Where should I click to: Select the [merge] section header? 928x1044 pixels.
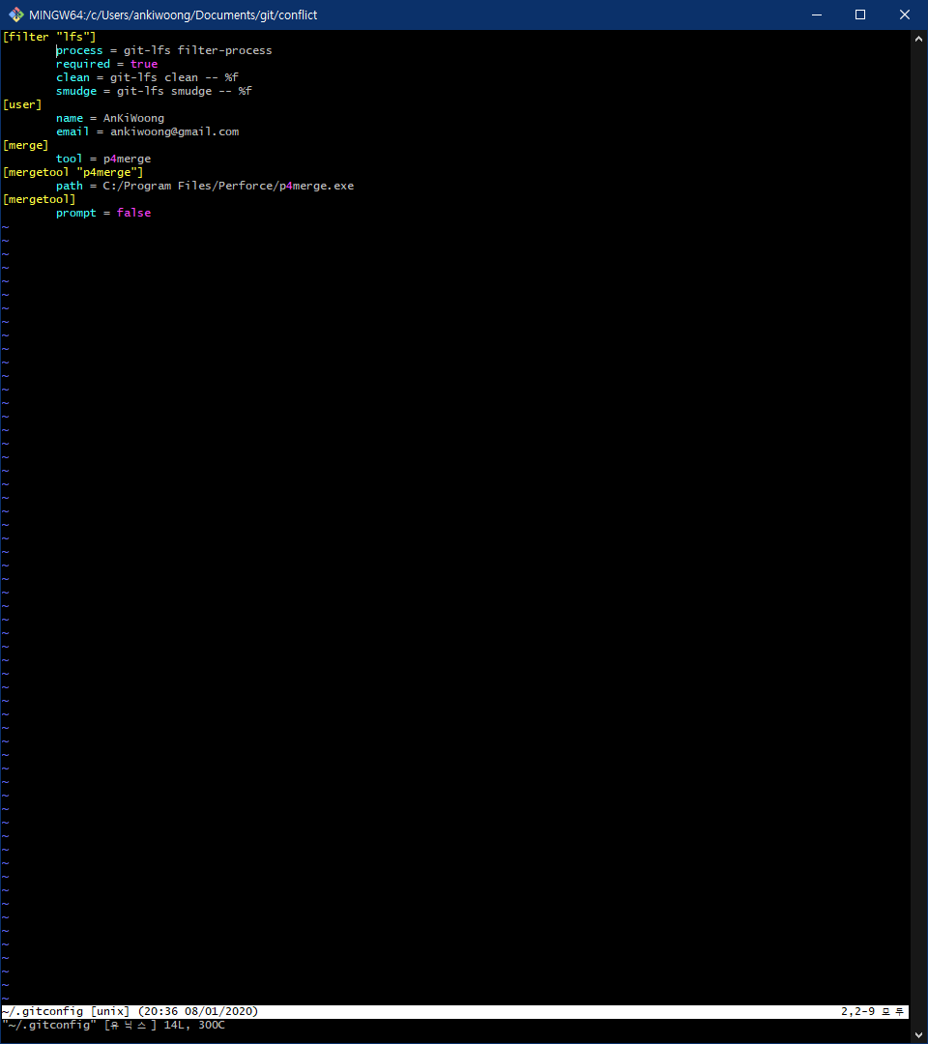click(x=24, y=144)
